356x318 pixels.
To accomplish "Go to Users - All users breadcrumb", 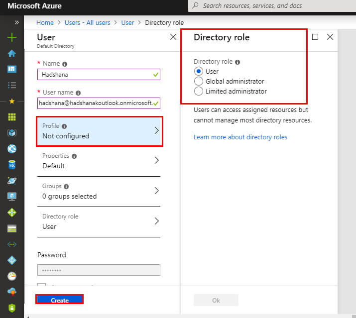I will pos(88,23).
